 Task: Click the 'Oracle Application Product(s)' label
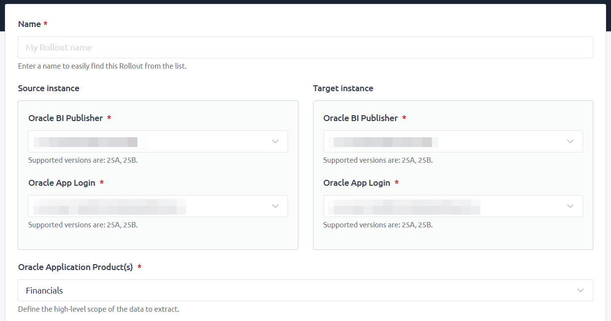point(76,267)
